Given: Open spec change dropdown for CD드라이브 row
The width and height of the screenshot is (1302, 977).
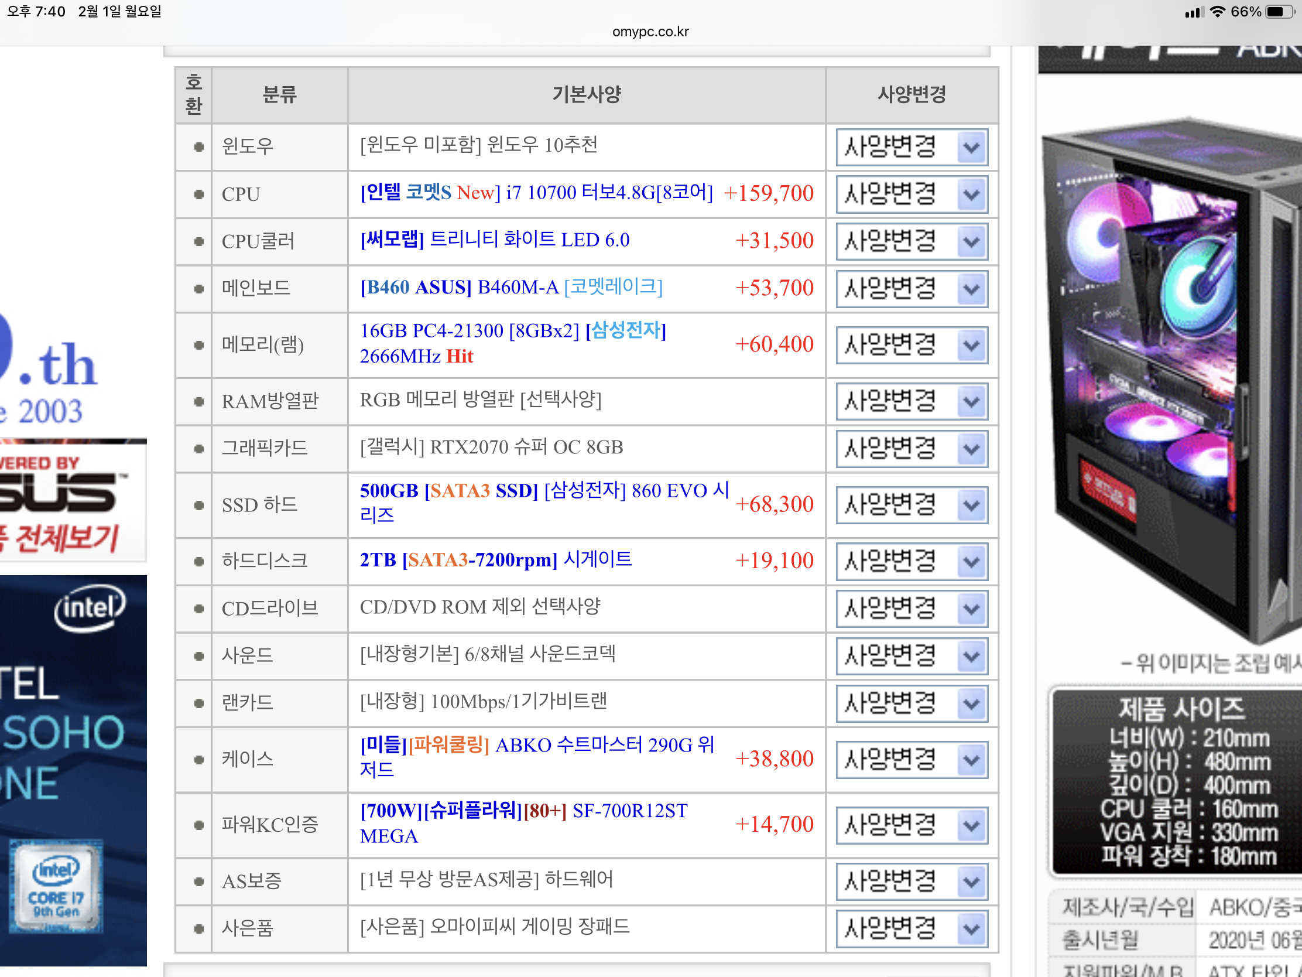Looking at the screenshot, I should tap(911, 609).
